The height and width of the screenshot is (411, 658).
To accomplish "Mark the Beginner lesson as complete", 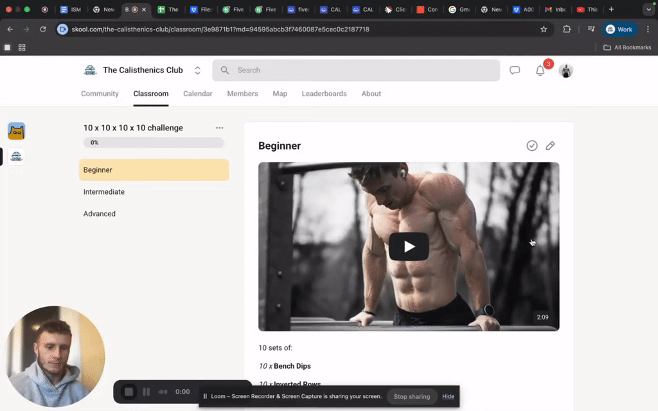I will click(x=531, y=146).
